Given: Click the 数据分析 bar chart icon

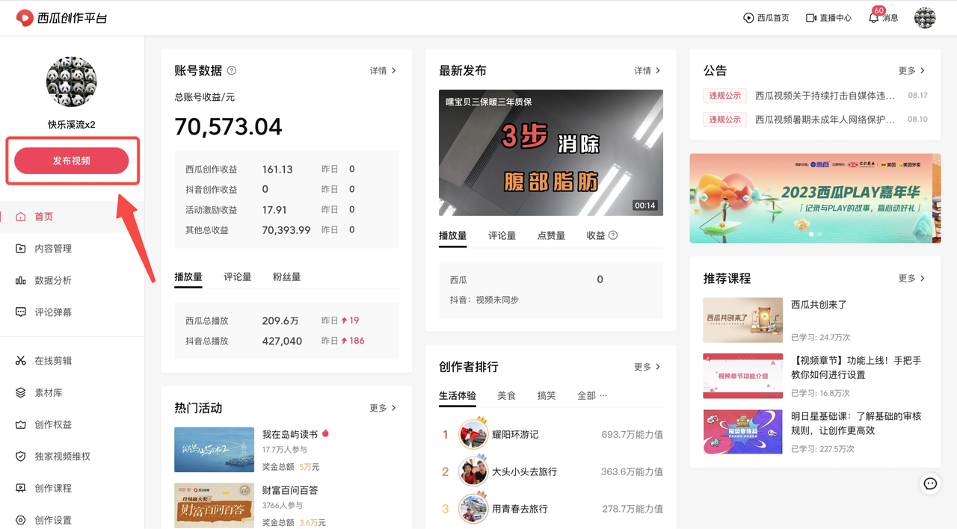Looking at the screenshot, I should [21, 280].
